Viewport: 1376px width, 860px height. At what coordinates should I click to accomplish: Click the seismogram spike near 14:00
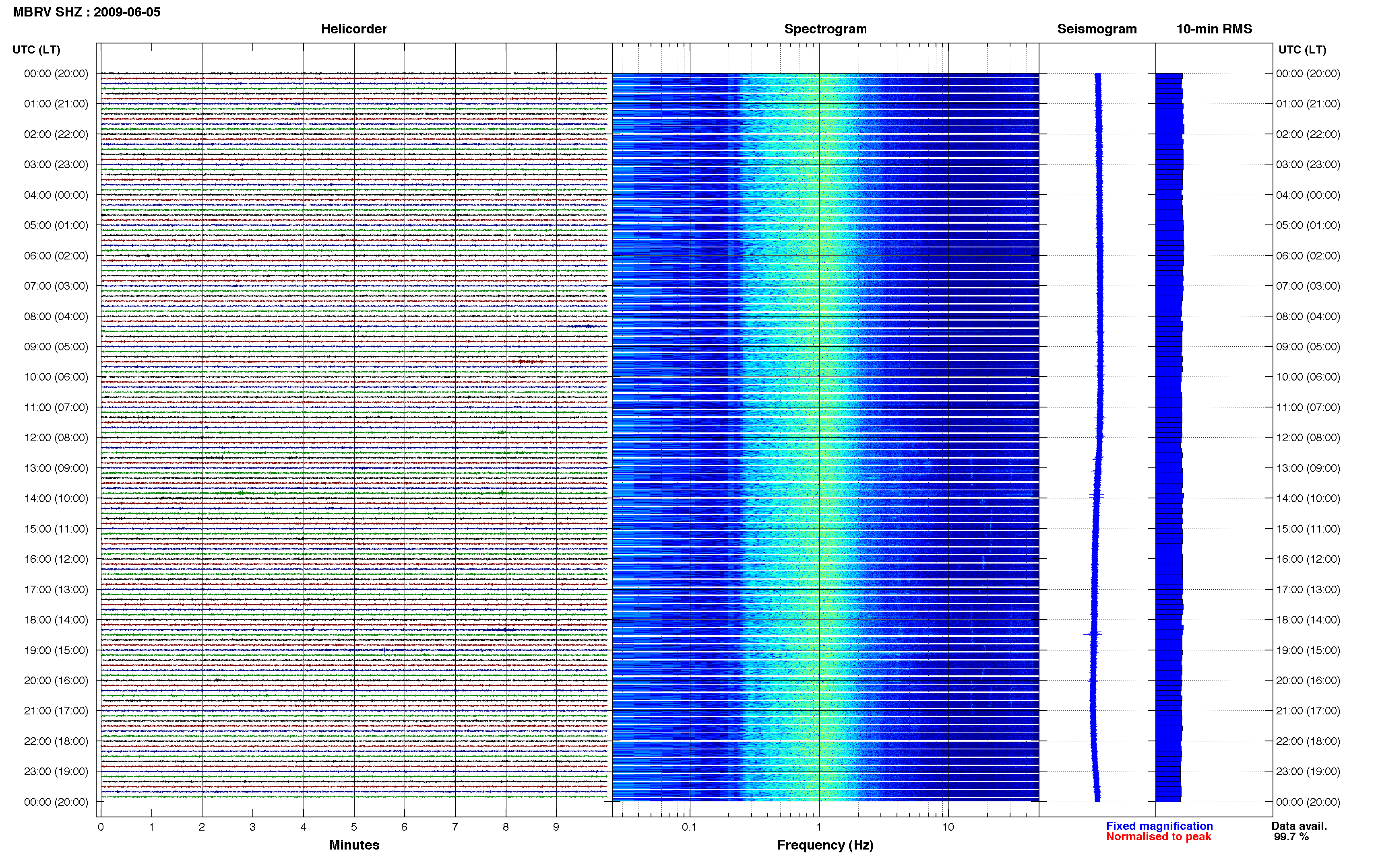pos(1097,496)
